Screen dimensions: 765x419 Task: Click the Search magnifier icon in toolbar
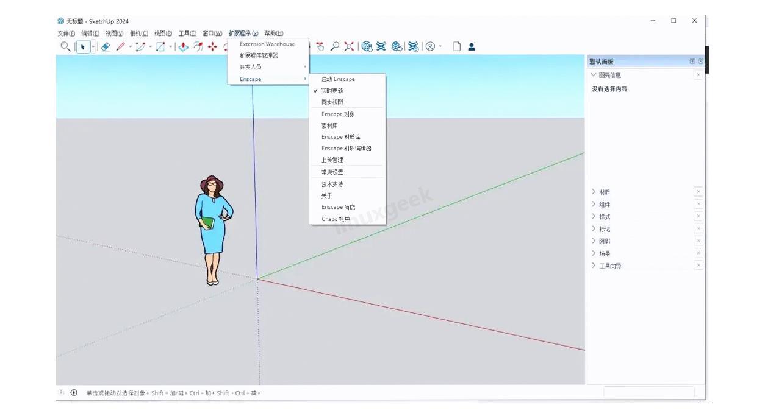[65, 46]
